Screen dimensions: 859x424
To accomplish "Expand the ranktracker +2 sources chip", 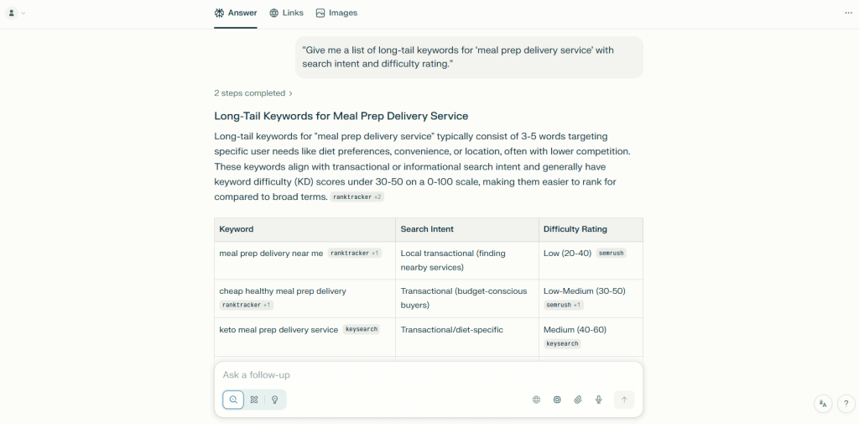I will 357,197.
